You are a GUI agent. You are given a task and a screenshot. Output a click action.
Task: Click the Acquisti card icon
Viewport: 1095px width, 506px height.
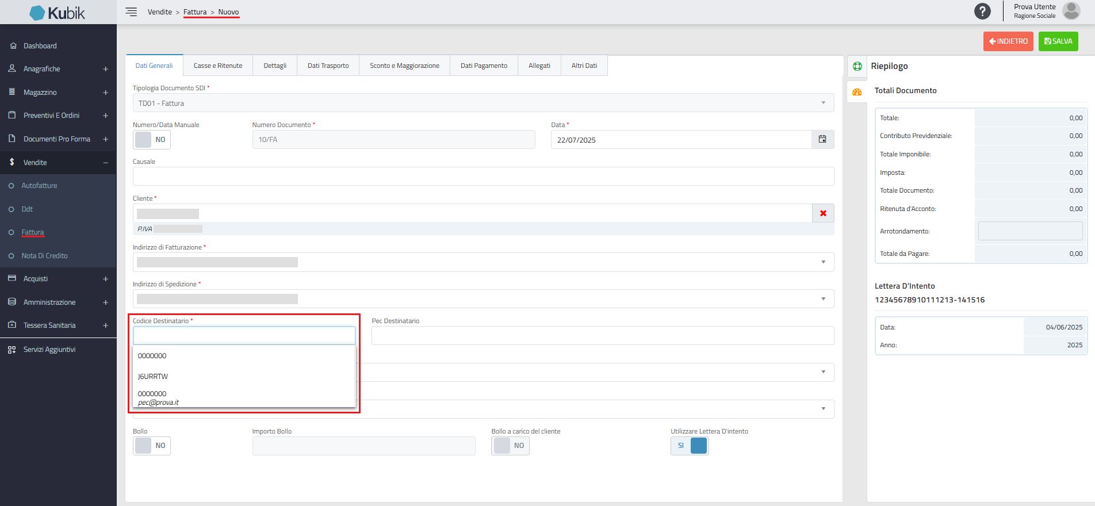coord(12,278)
